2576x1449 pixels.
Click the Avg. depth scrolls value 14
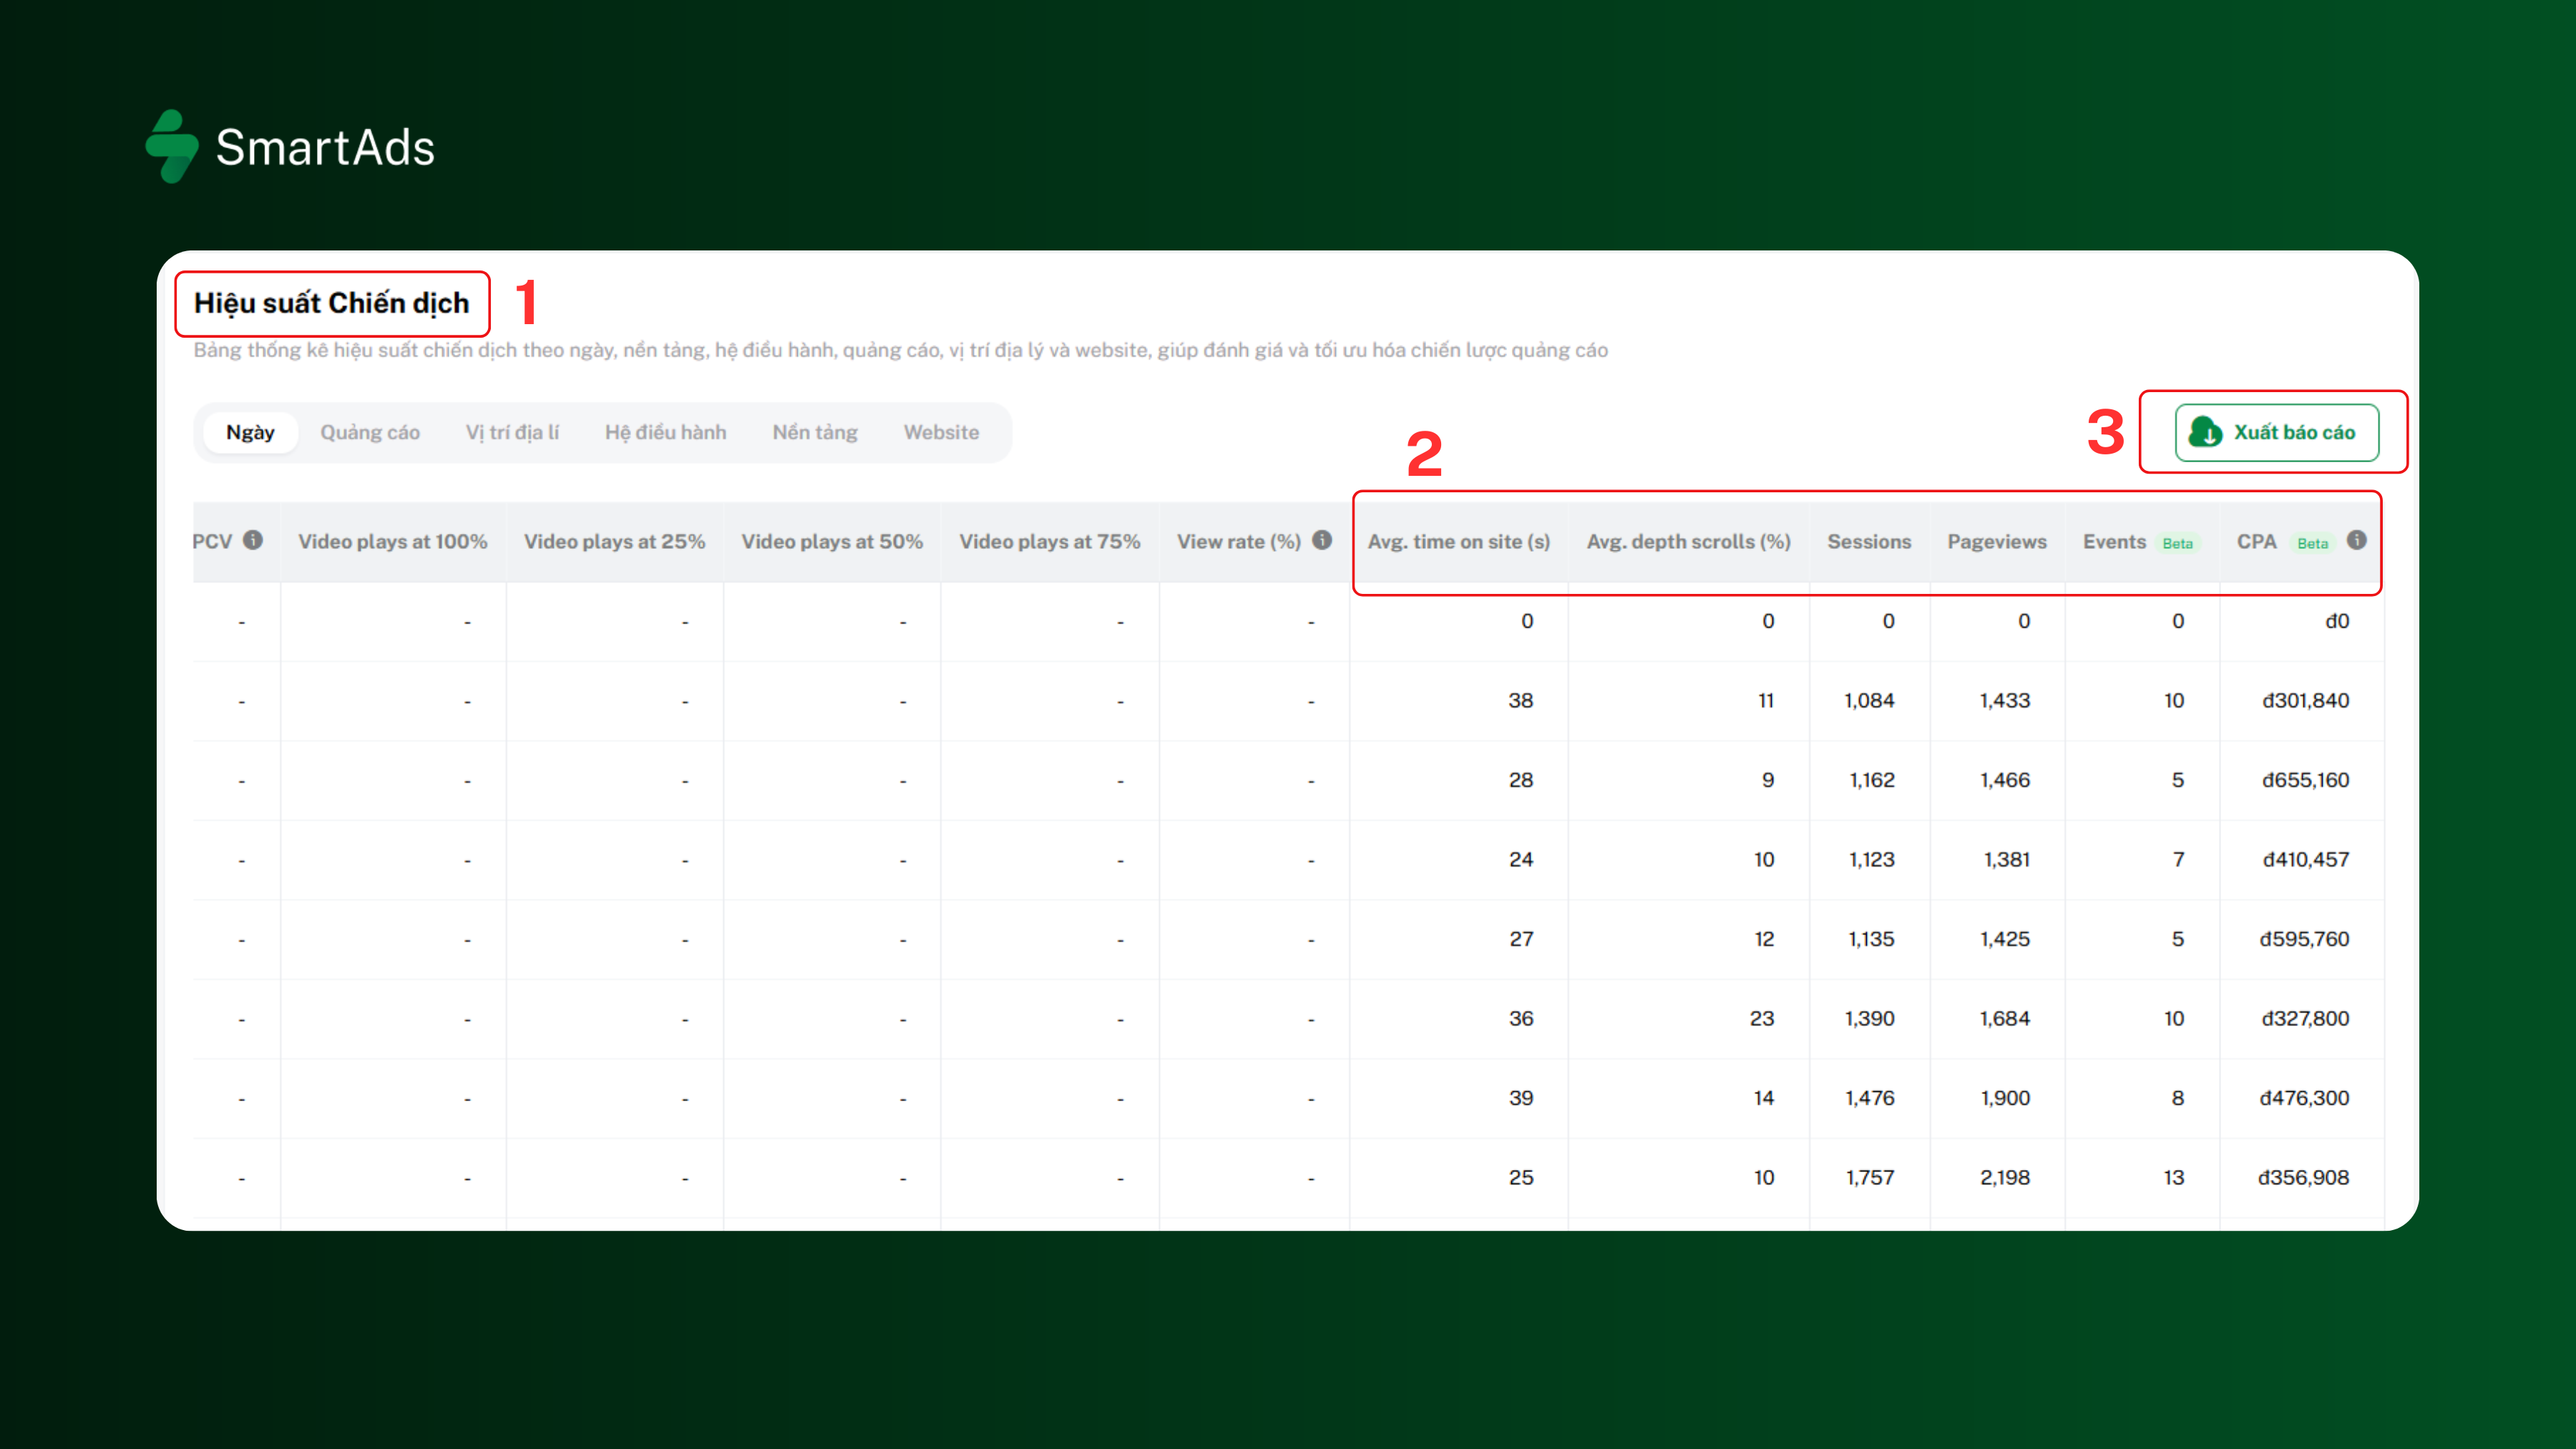1764,1098
